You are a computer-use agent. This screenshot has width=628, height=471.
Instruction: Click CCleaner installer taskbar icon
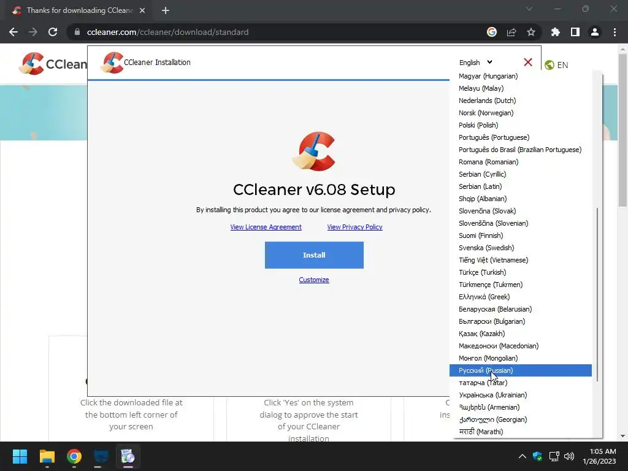coord(128,456)
